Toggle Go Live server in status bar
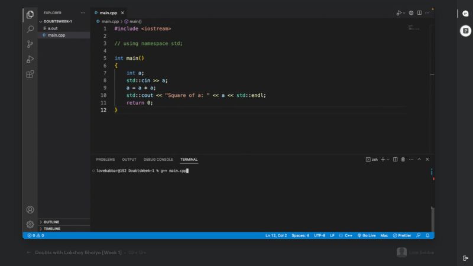The height and width of the screenshot is (266, 473). 366,235
